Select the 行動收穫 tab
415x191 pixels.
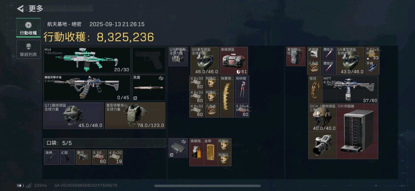coord(28,28)
